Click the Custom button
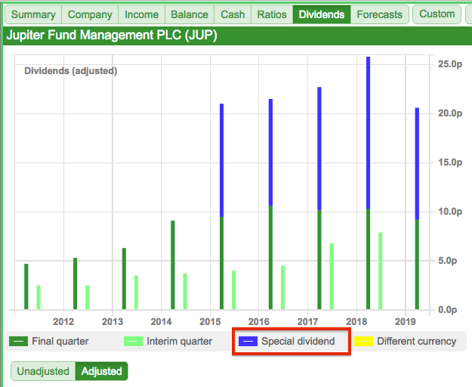The height and width of the screenshot is (387, 472). 437,14
